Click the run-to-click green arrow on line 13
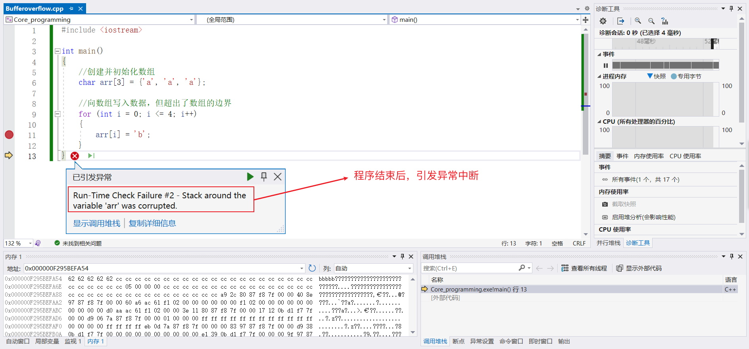The image size is (749, 349). click(x=91, y=155)
